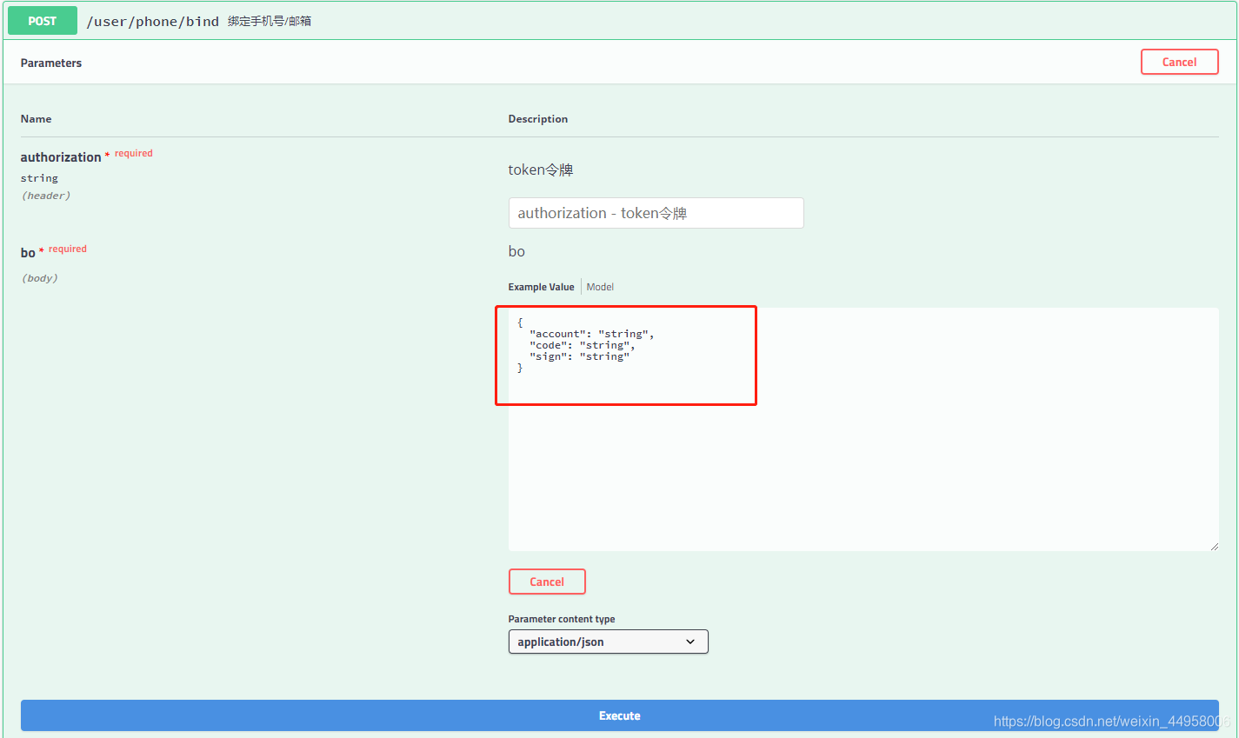Click the "(body)" parameter location label
The width and height of the screenshot is (1239, 738).
pyautogui.click(x=40, y=278)
